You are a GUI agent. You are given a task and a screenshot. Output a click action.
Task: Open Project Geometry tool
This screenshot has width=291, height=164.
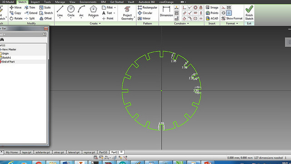point(127,13)
